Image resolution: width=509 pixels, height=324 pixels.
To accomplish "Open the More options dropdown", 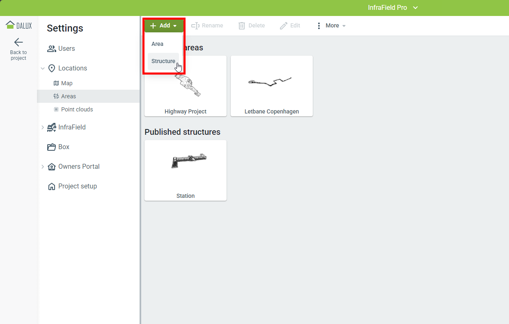I will [x=331, y=26].
